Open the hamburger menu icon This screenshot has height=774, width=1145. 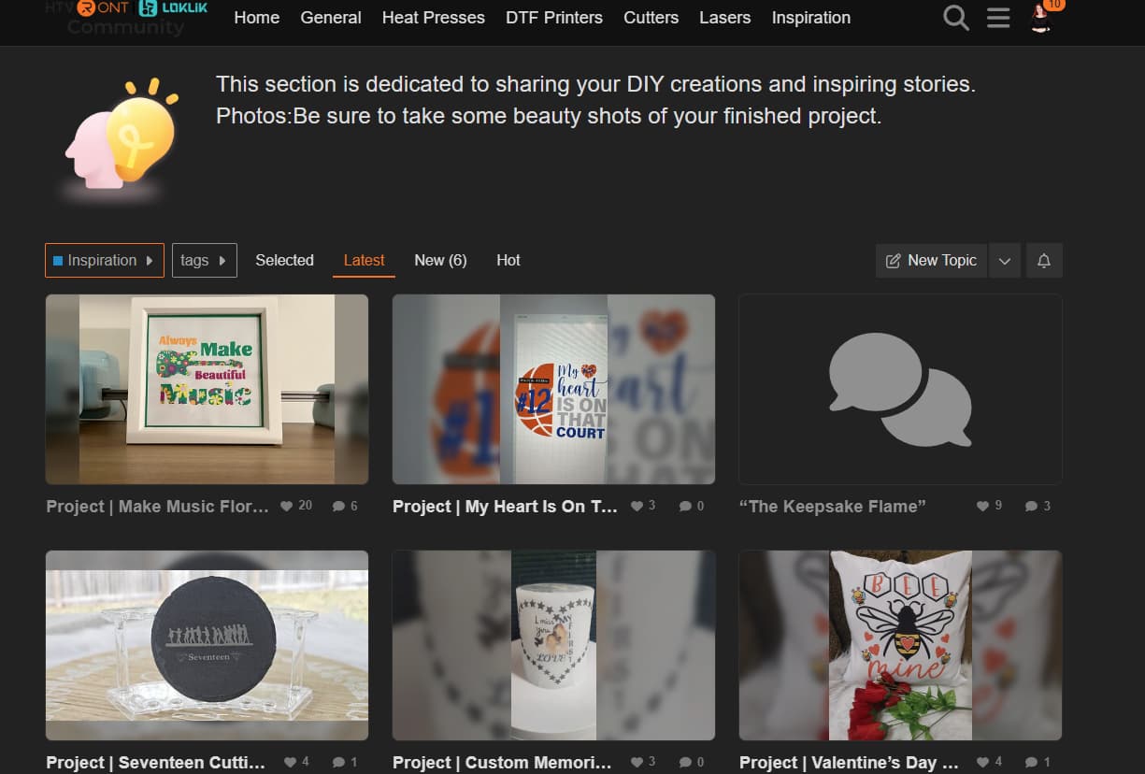click(x=998, y=18)
